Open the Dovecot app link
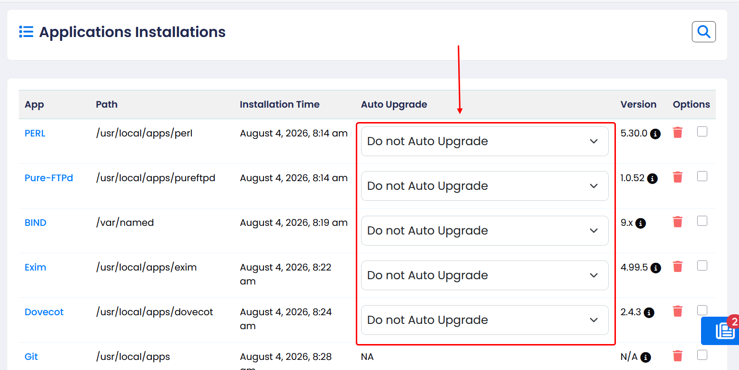The image size is (739, 370). [x=44, y=312]
